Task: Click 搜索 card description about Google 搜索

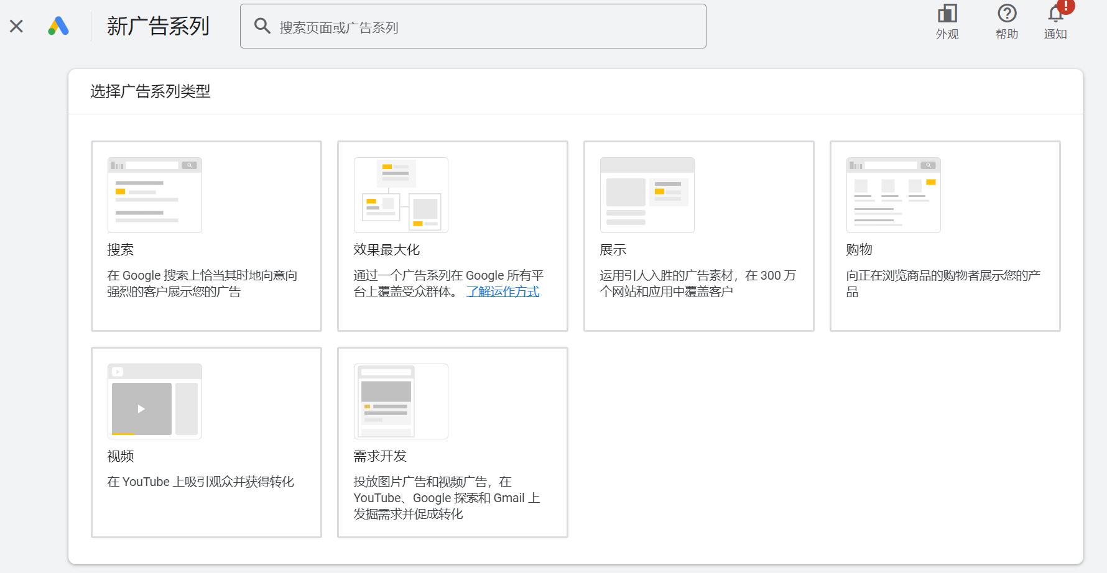Action: [x=202, y=283]
